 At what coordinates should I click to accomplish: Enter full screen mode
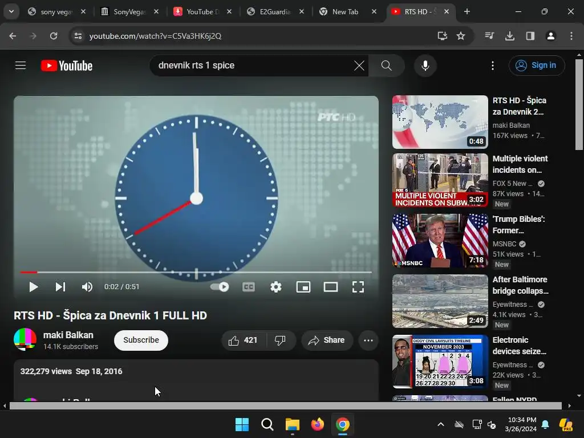(358, 287)
